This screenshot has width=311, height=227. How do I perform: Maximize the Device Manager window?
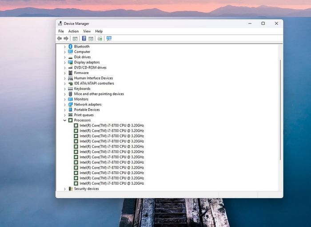pyautogui.click(x=263, y=24)
